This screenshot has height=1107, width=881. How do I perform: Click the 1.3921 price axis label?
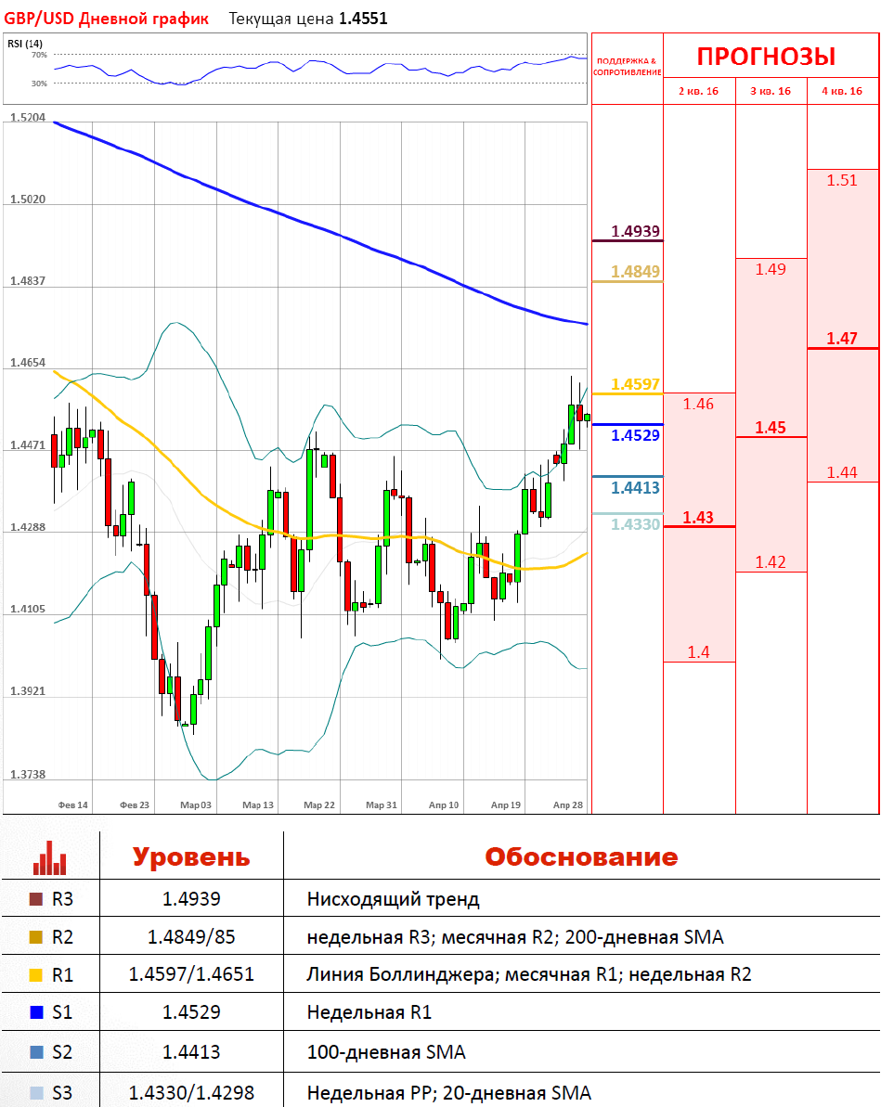point(28,691)
